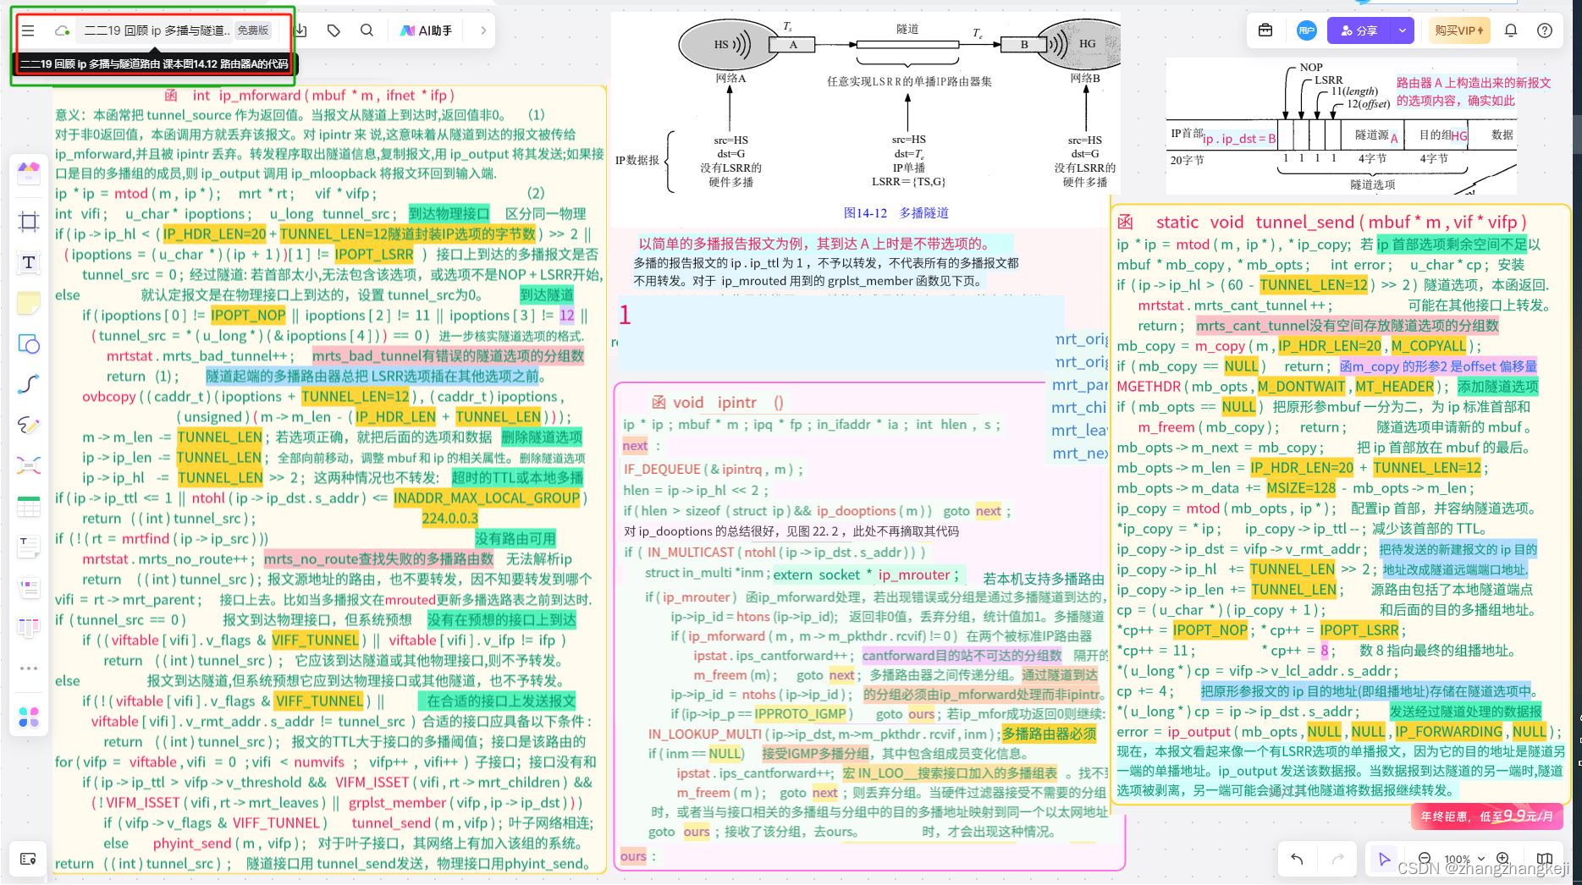Click the red numeral 1 on the canvas
This screenshot has width=1582, height=885.
coord(625,316)
